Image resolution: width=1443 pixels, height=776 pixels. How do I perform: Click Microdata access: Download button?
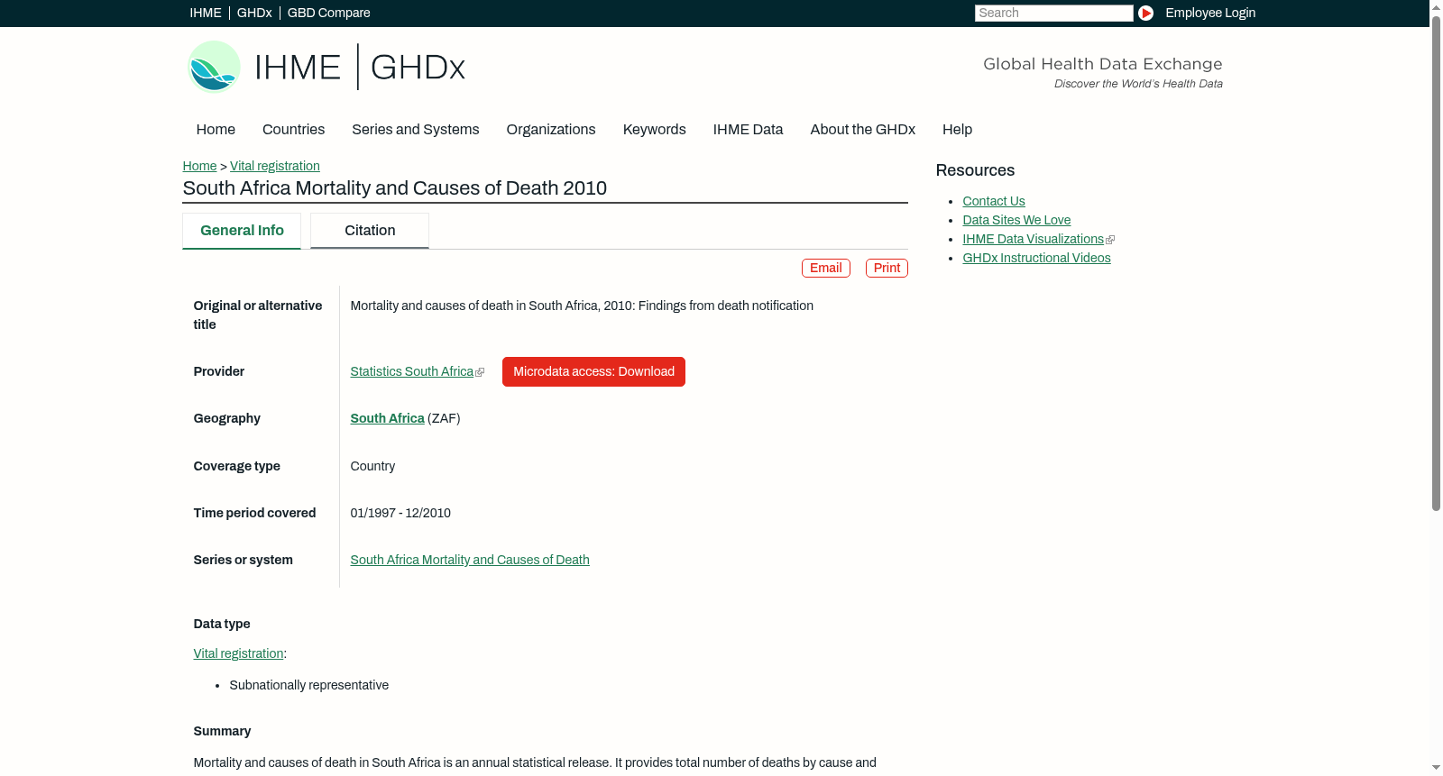593,371
